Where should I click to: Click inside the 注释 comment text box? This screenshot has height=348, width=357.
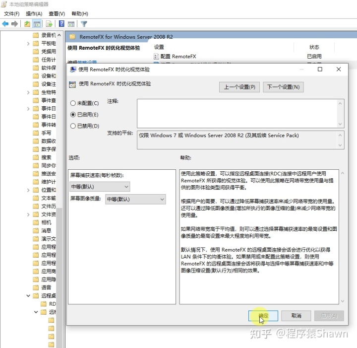click(x=238, y=113)
